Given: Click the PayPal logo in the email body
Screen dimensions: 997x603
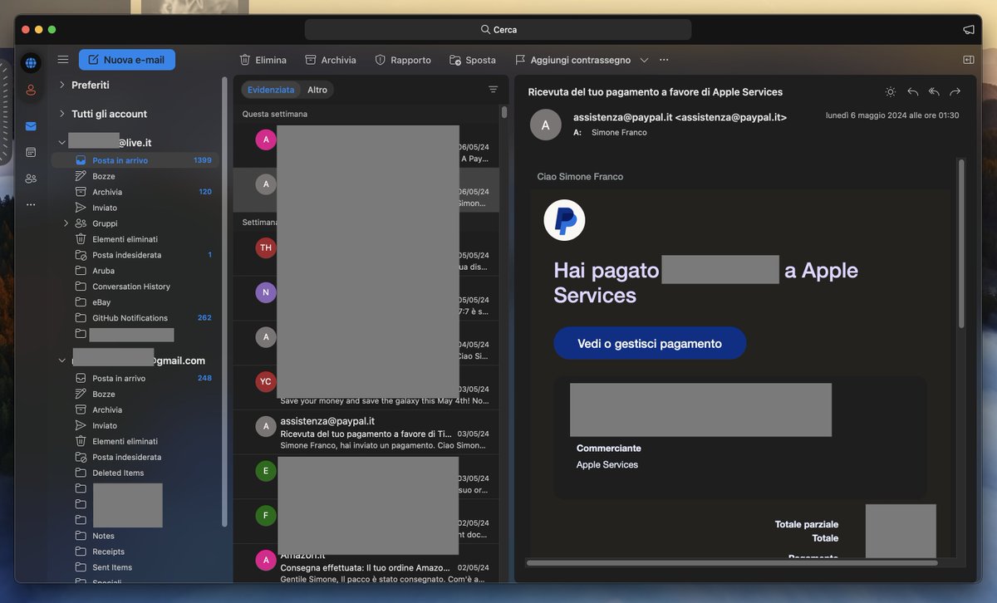Looking at the screenshot, I should 564,220.
